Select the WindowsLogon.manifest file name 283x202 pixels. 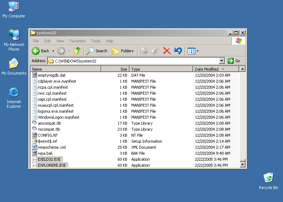(59, 117)
